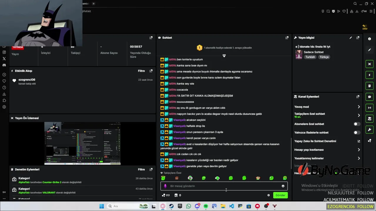Expand Takipçilere özel sohbet options
The image size is (376, 211).
[359, 115]
